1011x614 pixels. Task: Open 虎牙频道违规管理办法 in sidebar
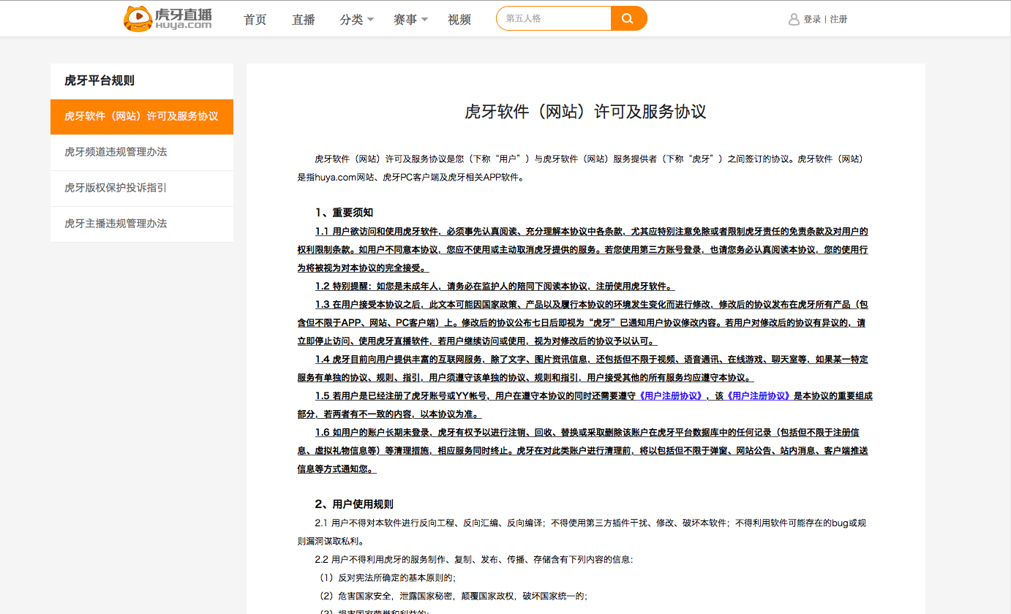click(x=142, y=152)
